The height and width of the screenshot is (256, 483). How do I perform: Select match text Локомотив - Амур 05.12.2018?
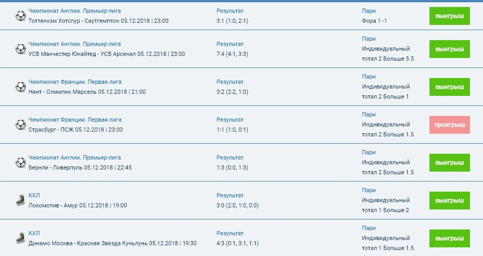(77, 205)
